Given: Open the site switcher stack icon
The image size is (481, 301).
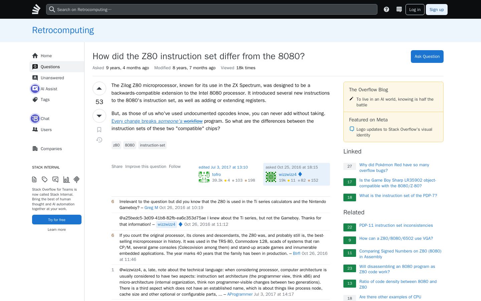Looking at the screenshot, I should [x=399, y=9].
